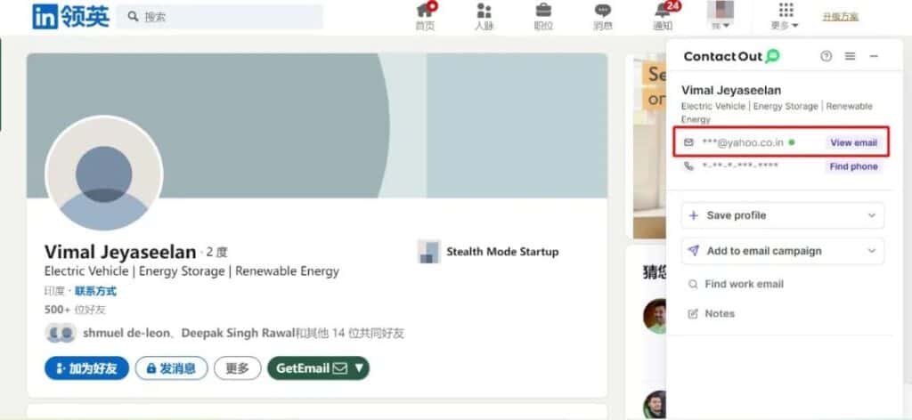Click the Find phone button
The width and height of the screenshot is (912, 420).
853,166
